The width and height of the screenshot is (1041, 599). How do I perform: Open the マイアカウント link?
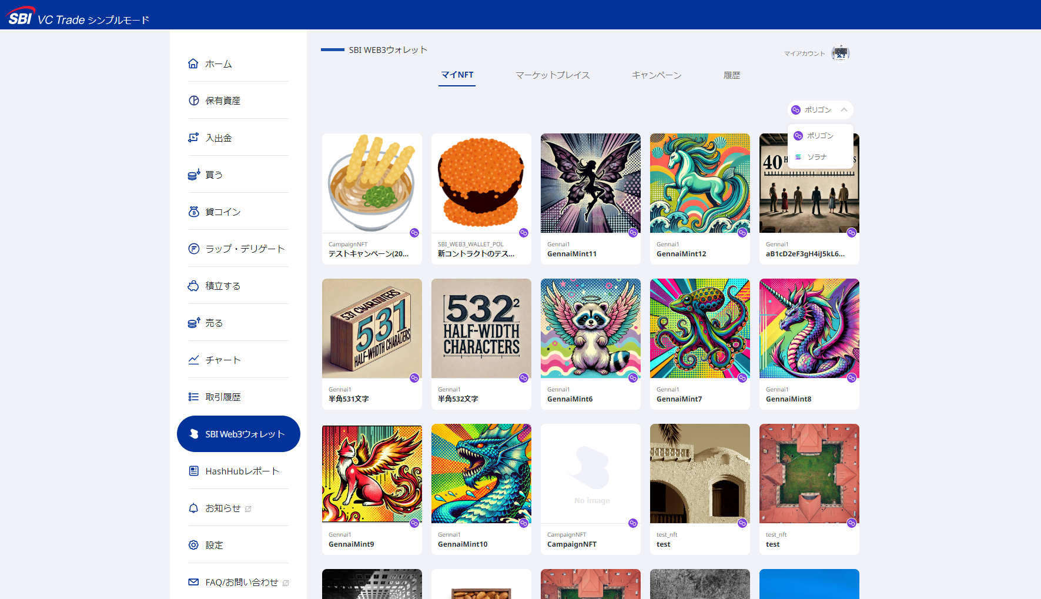[x=804, y=53]
